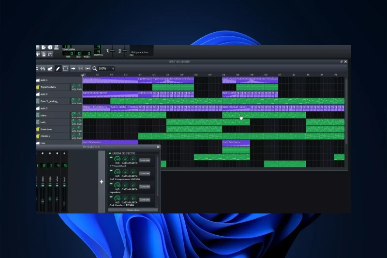Toggle the Calf Compressor LADSPA effect LED
The height and width of the screenshot is (258, 387).
[x=110, y=170]
